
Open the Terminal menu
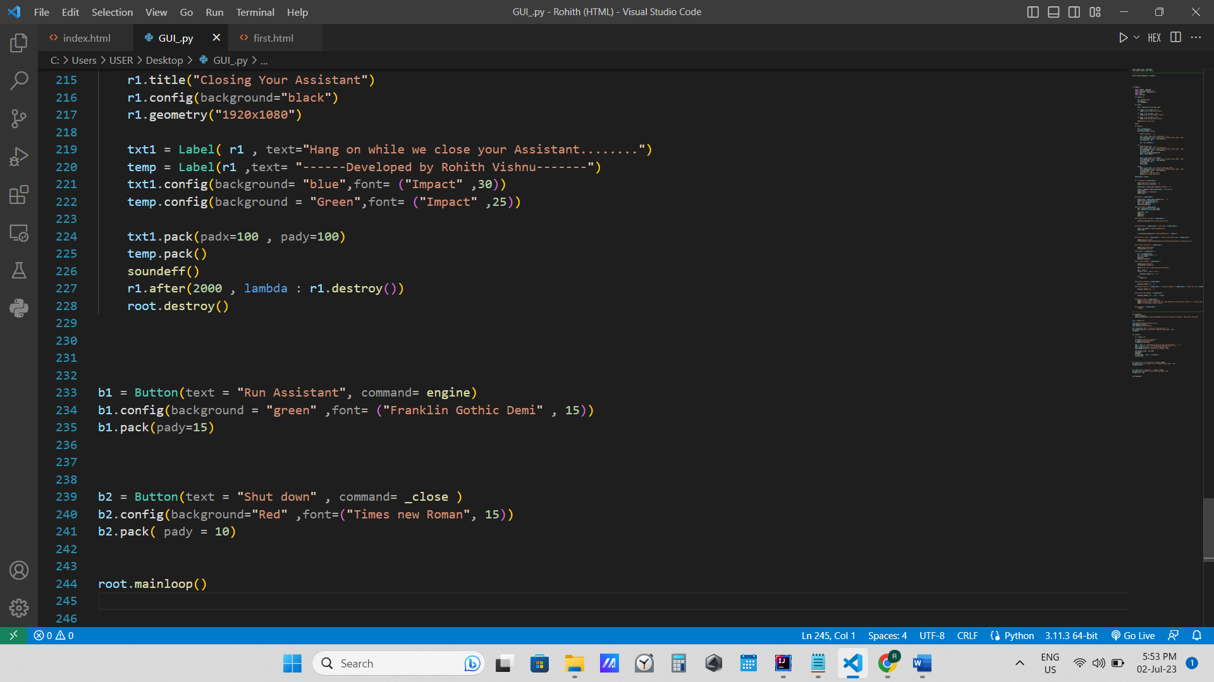coord(255,12)
